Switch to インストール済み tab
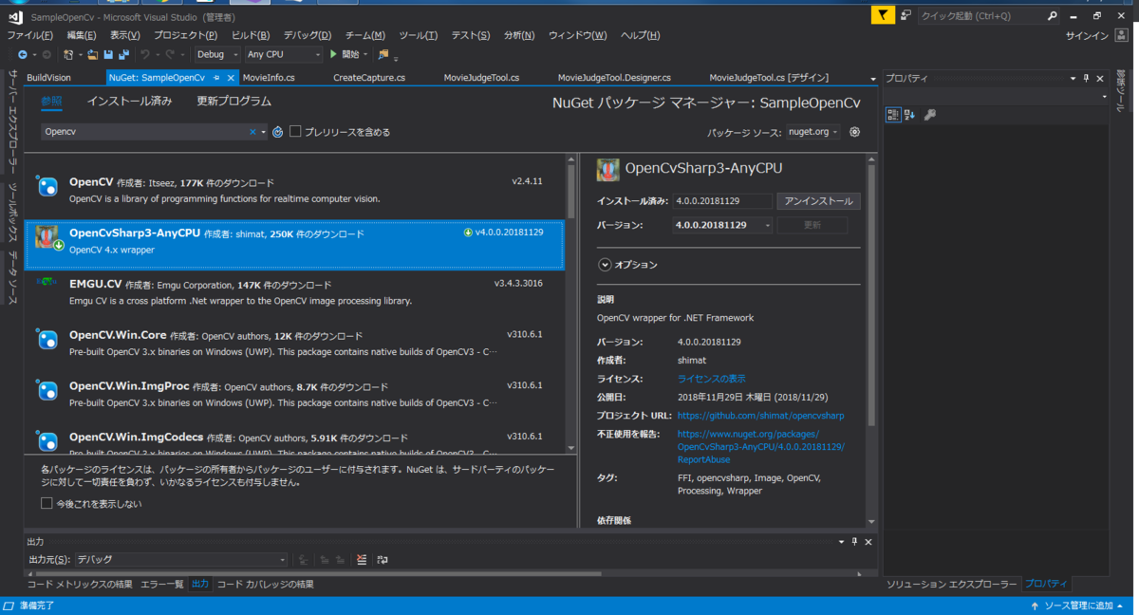 tap(129, 101)
